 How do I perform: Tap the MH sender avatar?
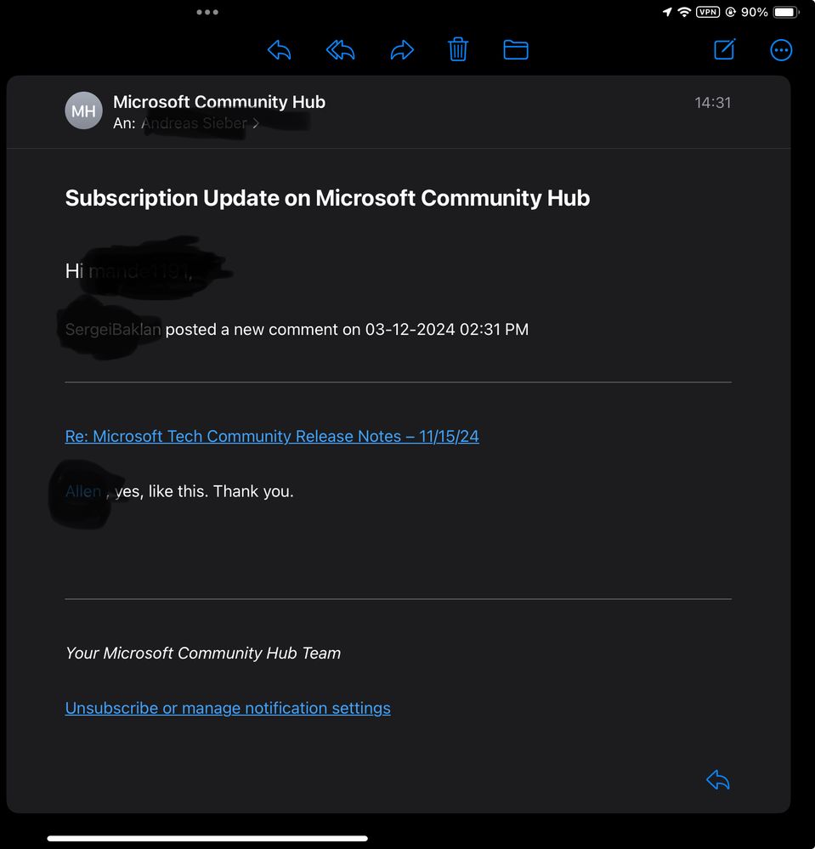(x=83, y=111)
